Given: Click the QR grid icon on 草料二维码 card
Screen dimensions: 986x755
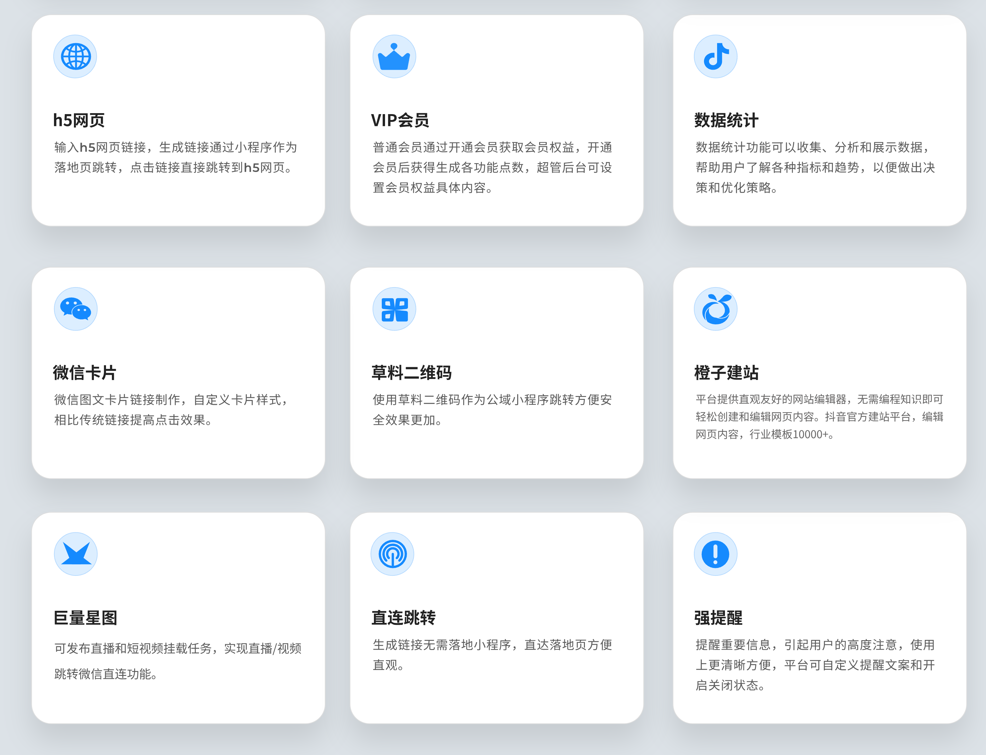Looking at the screenshot, I should 394,309.
